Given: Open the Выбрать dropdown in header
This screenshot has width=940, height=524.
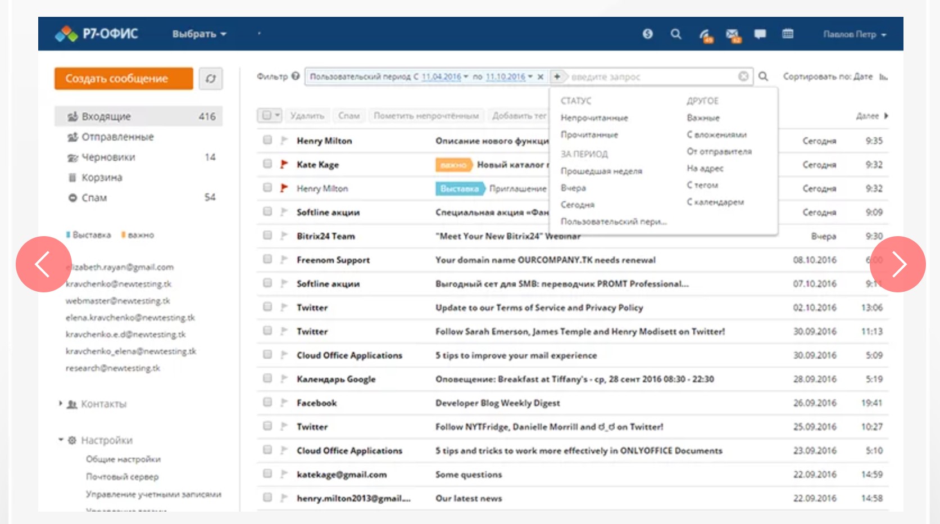Looking at the screenshot, I should pyautogui.click(x=199, y=34).
